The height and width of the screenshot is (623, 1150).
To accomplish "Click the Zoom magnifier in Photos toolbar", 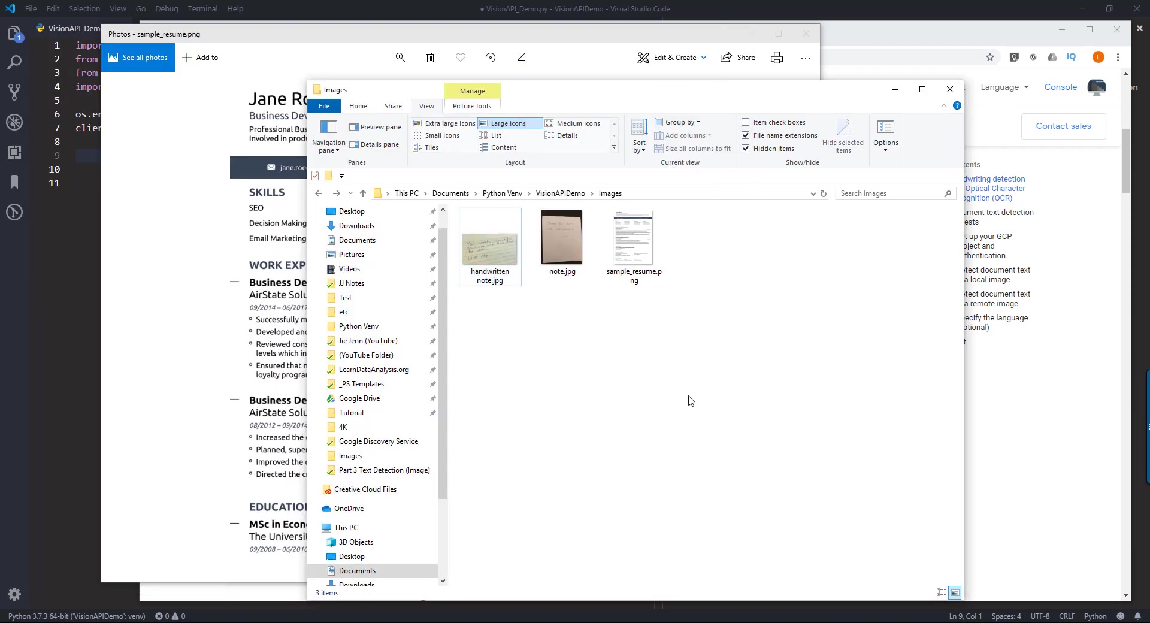I will pos(400,58).
